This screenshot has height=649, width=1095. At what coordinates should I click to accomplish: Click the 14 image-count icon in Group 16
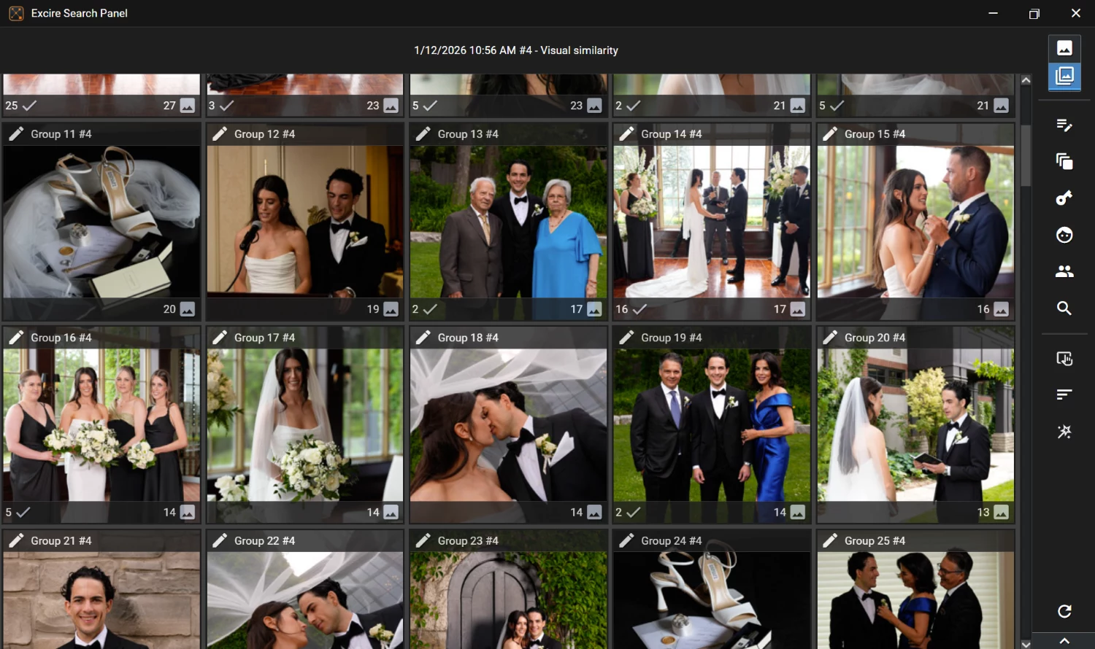188,513
